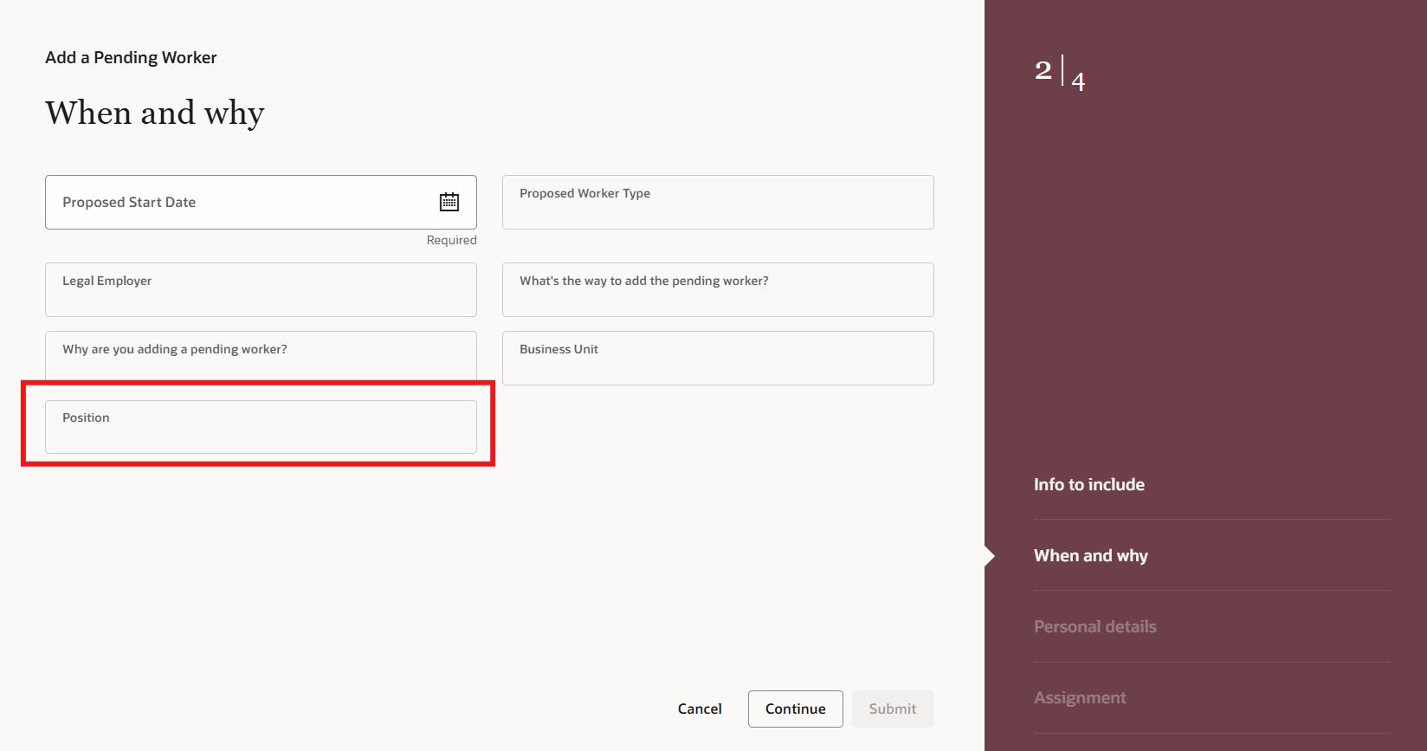Jump to the Assignment step

coord(1080,697)
